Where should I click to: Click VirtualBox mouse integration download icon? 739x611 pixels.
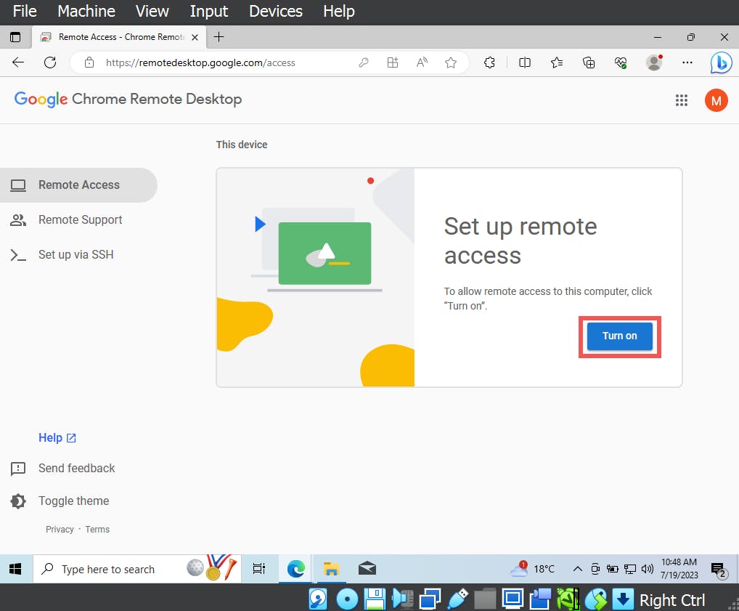pos(623,599)
